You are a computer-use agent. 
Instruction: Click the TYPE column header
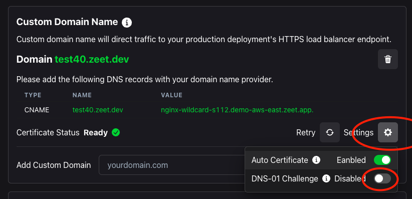(33, 95)
